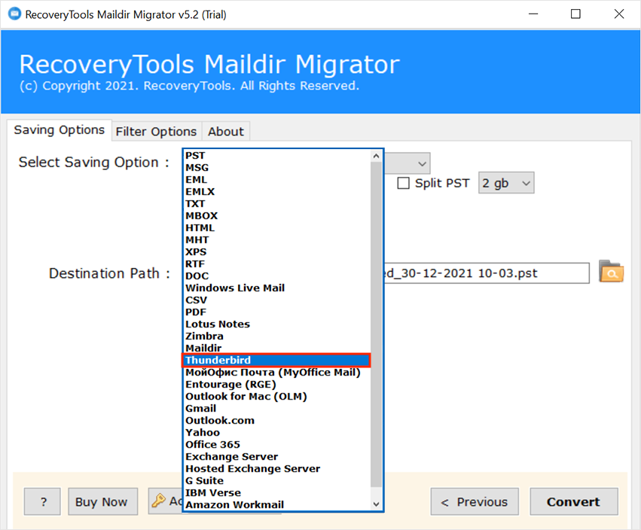Choose PST from the saving list

[276, 156]
